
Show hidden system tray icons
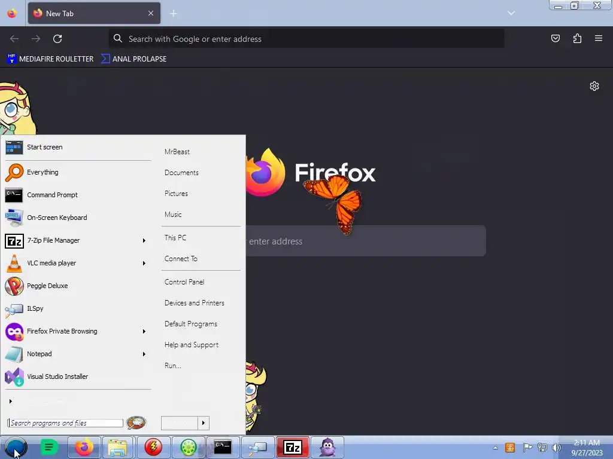pyautogui.click(x=495, y=448)
